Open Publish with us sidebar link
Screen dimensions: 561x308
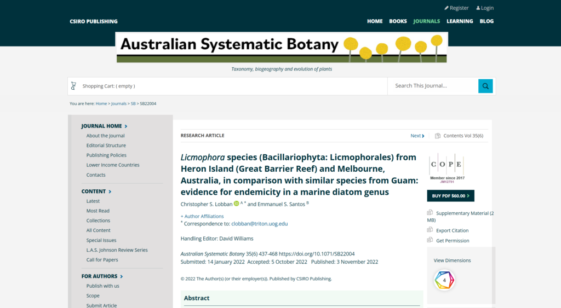pos(102,286)
